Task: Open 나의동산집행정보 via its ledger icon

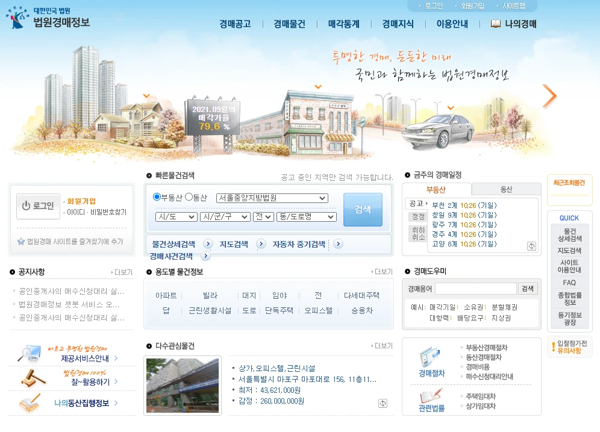Action: 29,402
